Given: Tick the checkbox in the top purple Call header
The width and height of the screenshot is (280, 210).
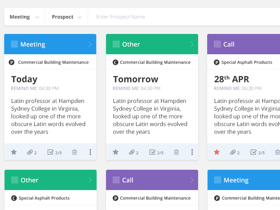Looking at the screenshot, I should coord(217,44).
